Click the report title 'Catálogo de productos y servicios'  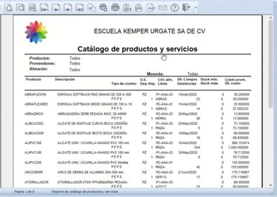coord(137,49)
